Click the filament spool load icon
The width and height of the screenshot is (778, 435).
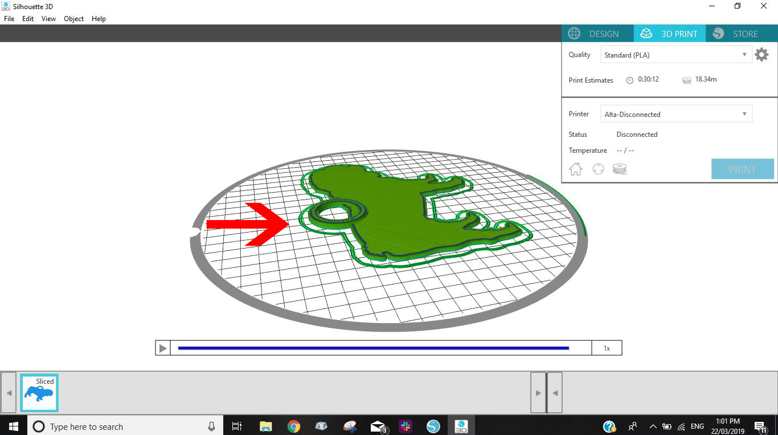coord(620,169)
